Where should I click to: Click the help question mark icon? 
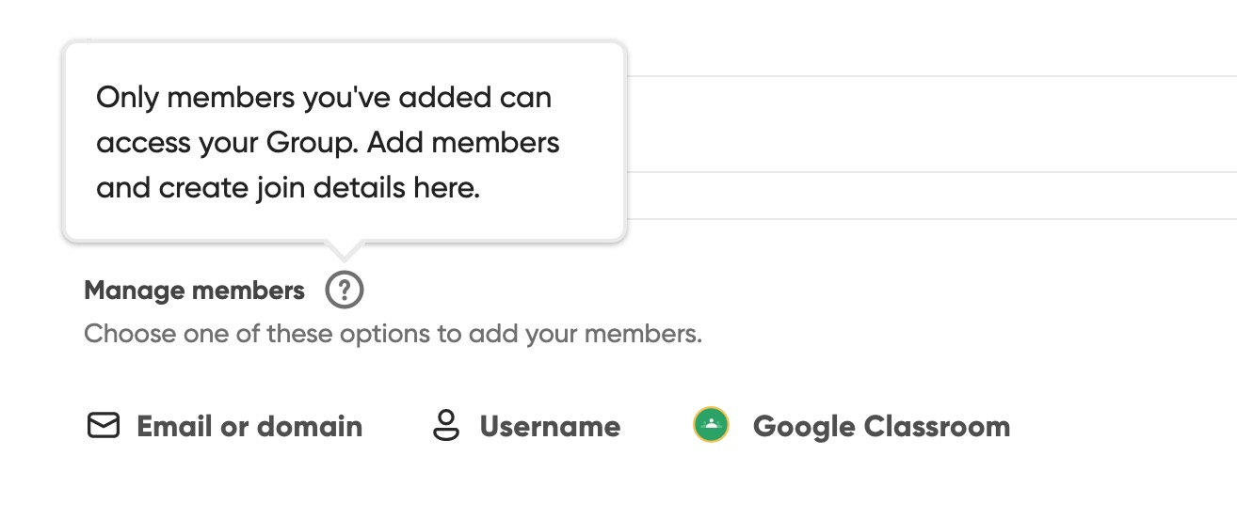pos(345,291)
